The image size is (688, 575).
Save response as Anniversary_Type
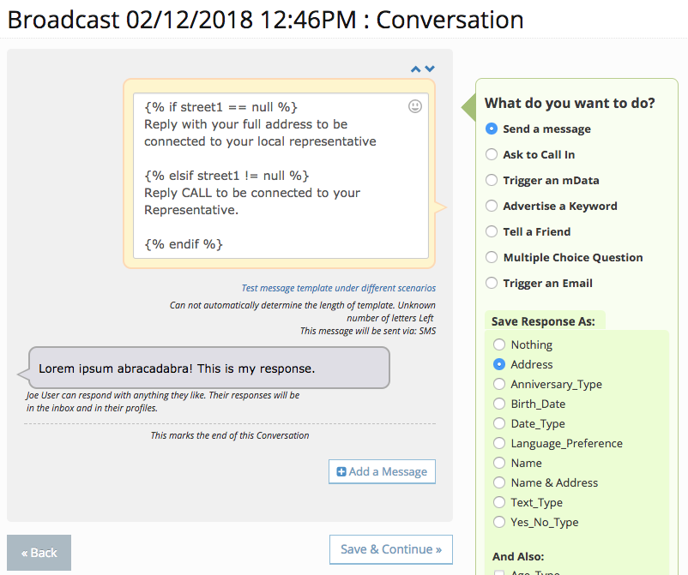click(499, 384)
